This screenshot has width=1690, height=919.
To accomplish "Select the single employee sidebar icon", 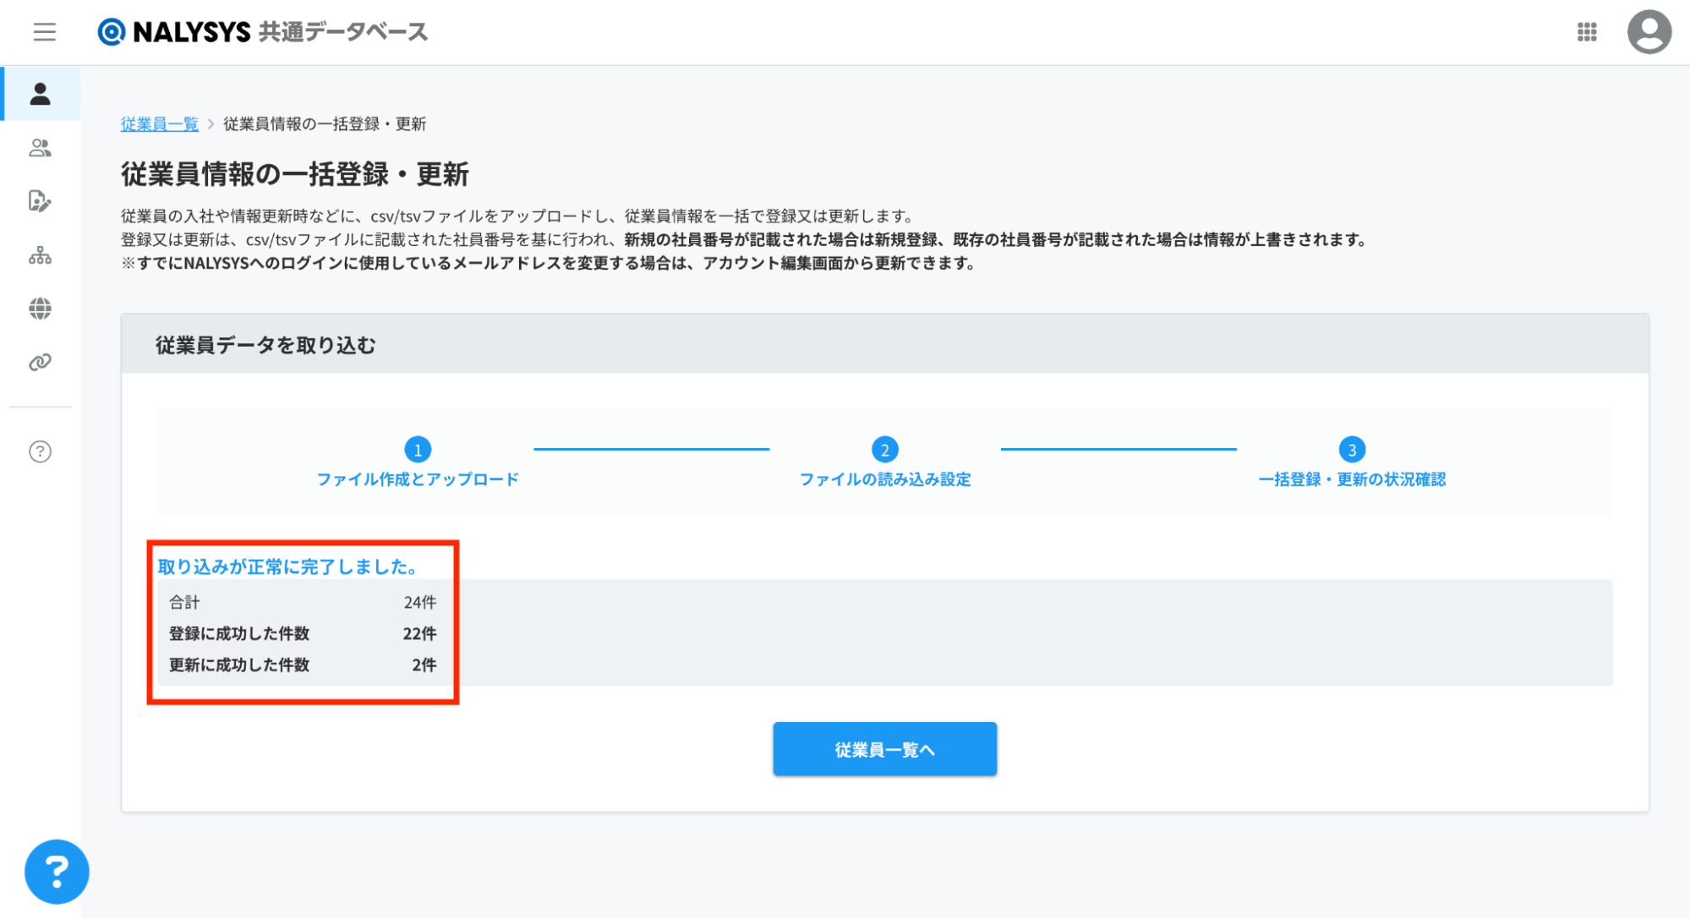I will point(40,94).
